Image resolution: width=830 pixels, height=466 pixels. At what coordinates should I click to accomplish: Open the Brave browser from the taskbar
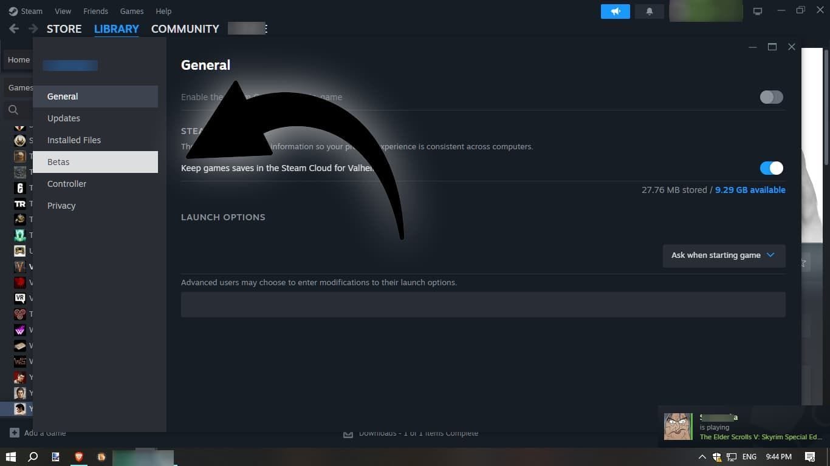click(78, 457)
